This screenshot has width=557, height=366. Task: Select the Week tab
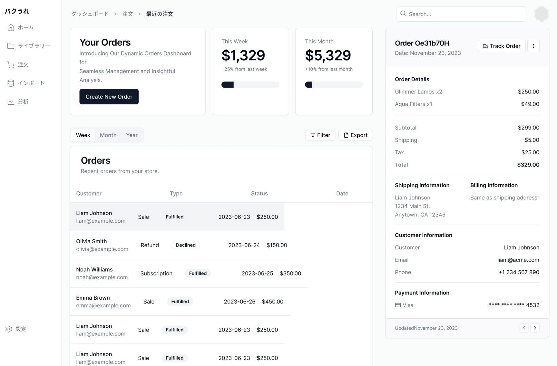click(83, 135)
